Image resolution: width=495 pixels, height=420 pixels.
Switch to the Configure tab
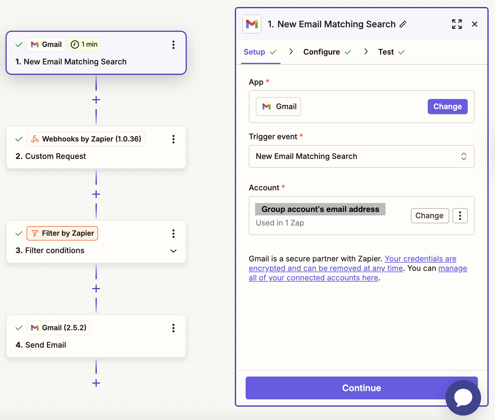[x=322, y=52]
